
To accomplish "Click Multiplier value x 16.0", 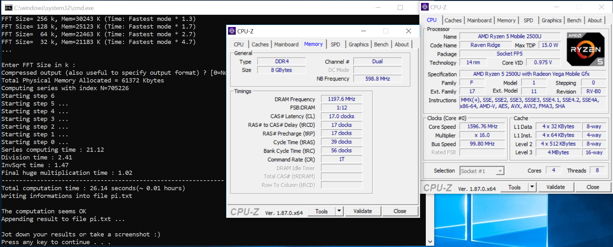I will 482,135.
